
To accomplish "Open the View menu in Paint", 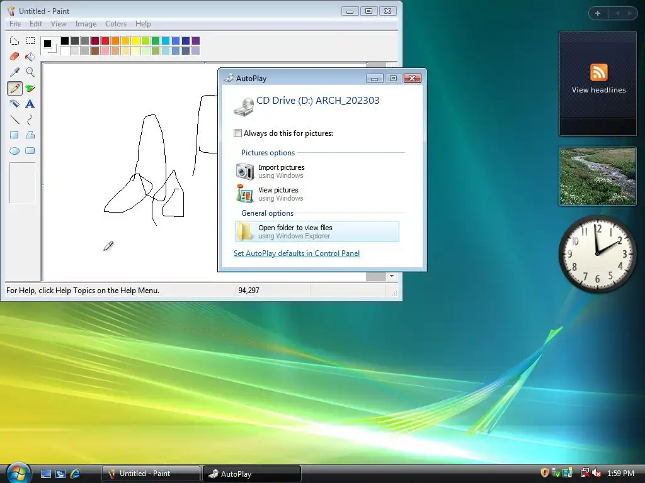I will pyautogui.click(x=59, y=24).
